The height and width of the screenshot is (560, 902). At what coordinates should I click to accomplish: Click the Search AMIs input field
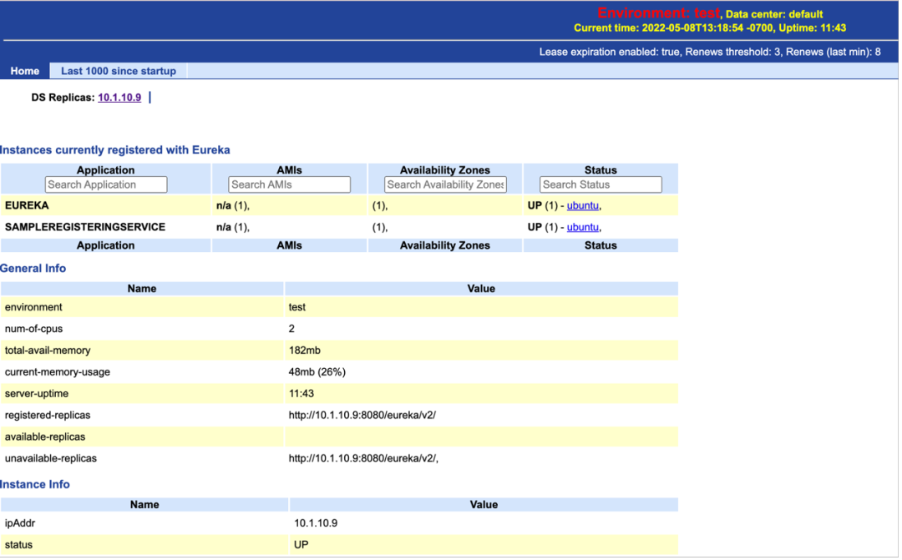tap(289, 184)
